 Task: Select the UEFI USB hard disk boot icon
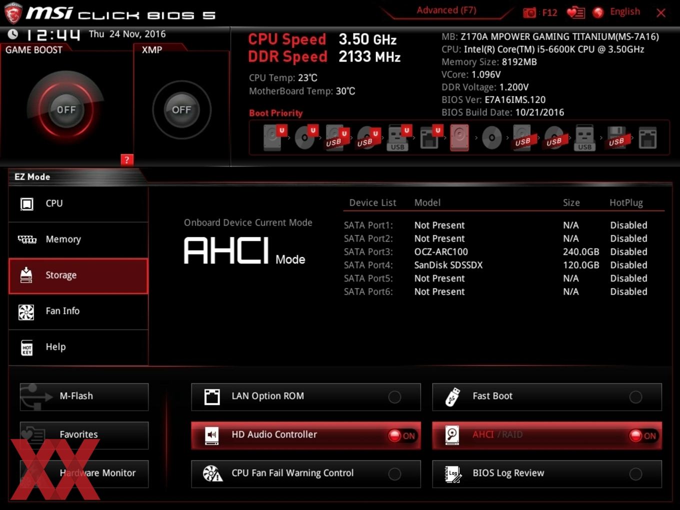(x=336, y=137)
